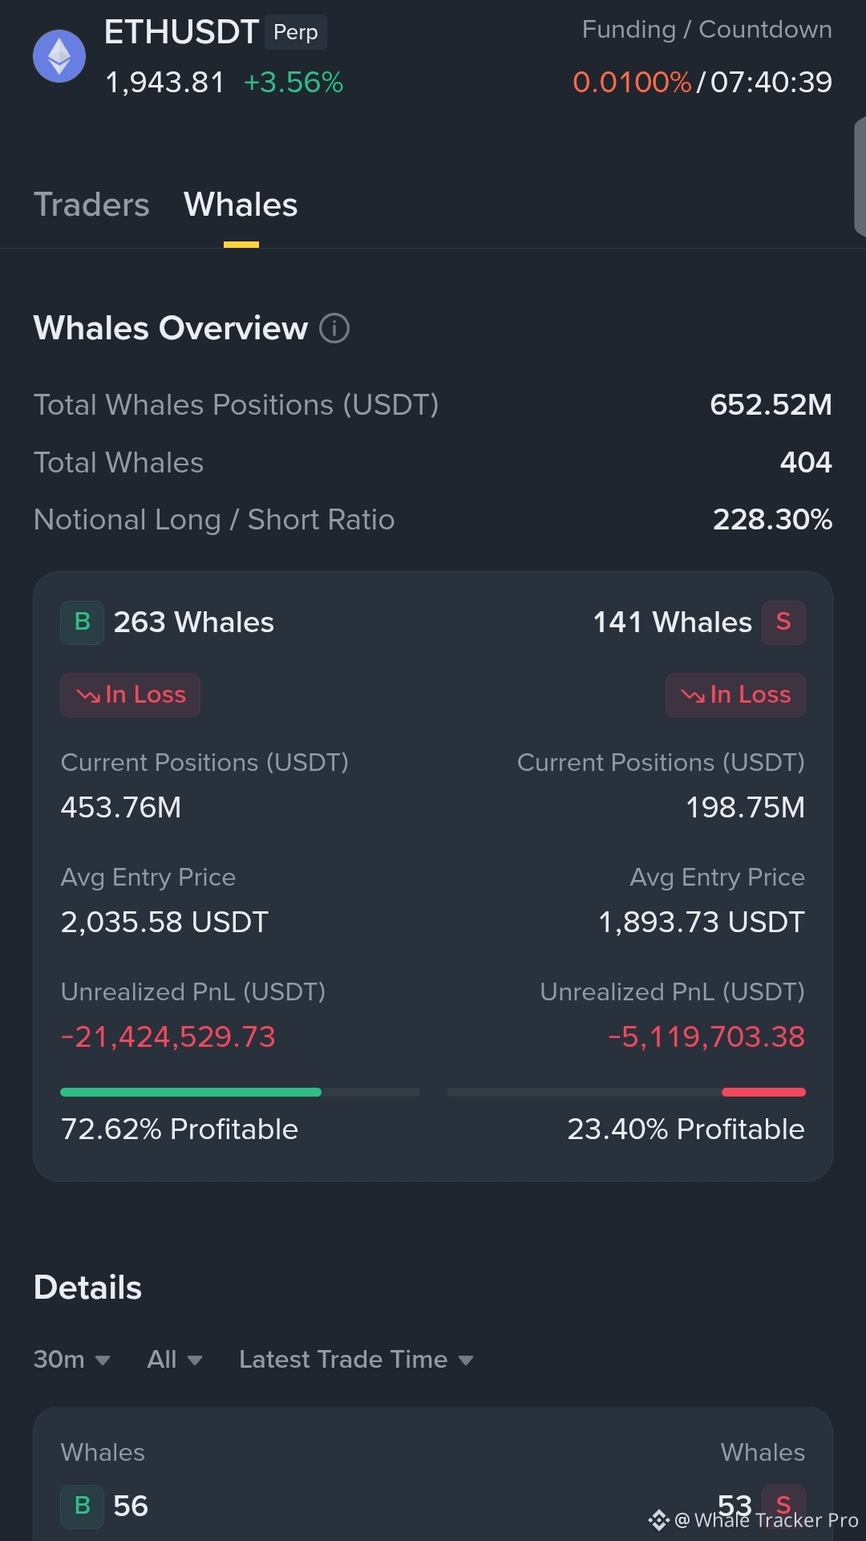Select the green B badge beside 263 Whales

[82, 622]
